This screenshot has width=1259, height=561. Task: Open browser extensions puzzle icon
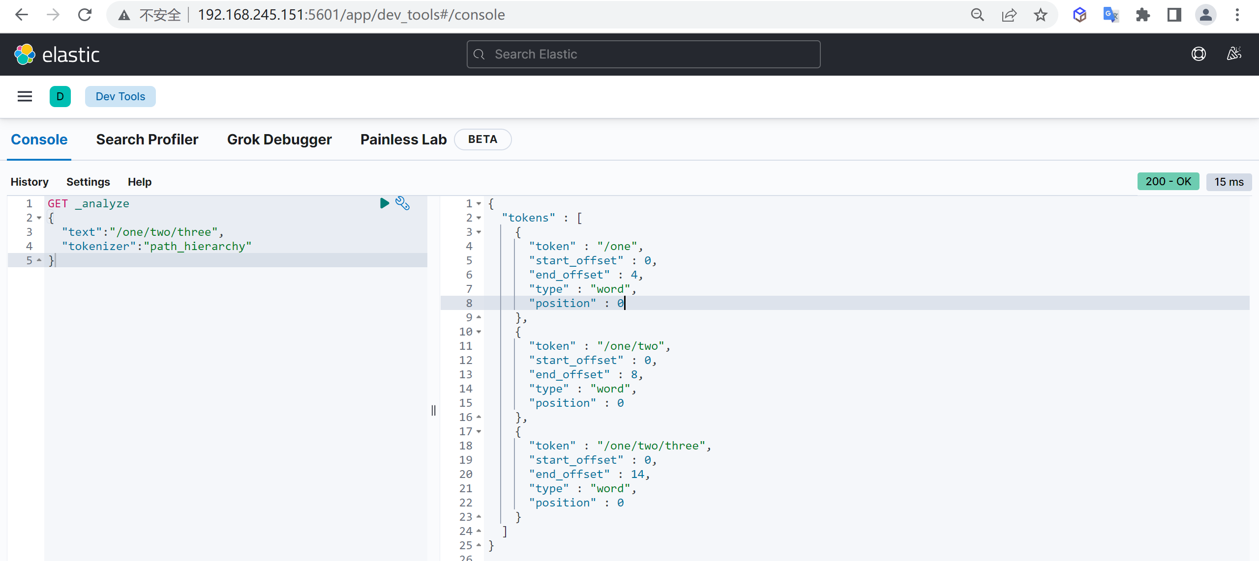click(x=1142, y=15)
